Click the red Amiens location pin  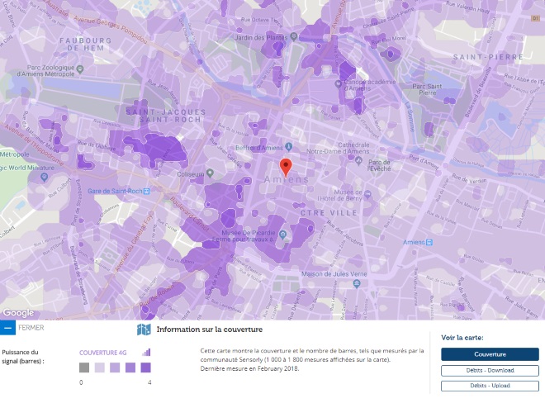click(x=286, y=166)
